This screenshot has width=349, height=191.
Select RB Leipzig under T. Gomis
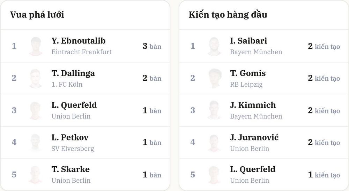246,85
